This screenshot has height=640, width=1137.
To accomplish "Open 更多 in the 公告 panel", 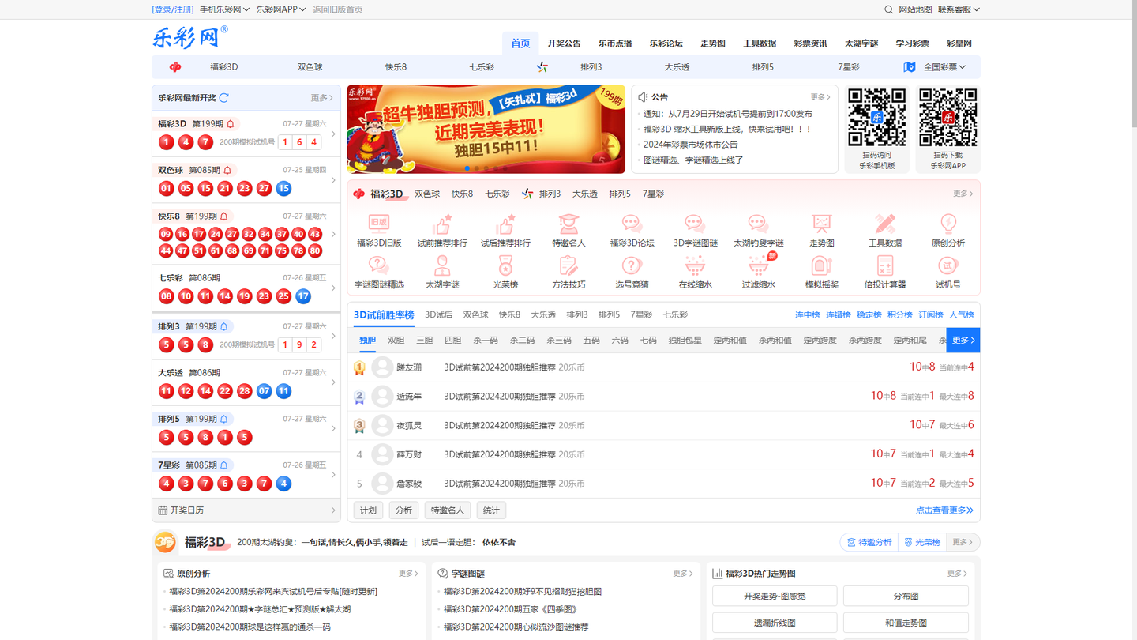I will (820, 97).
